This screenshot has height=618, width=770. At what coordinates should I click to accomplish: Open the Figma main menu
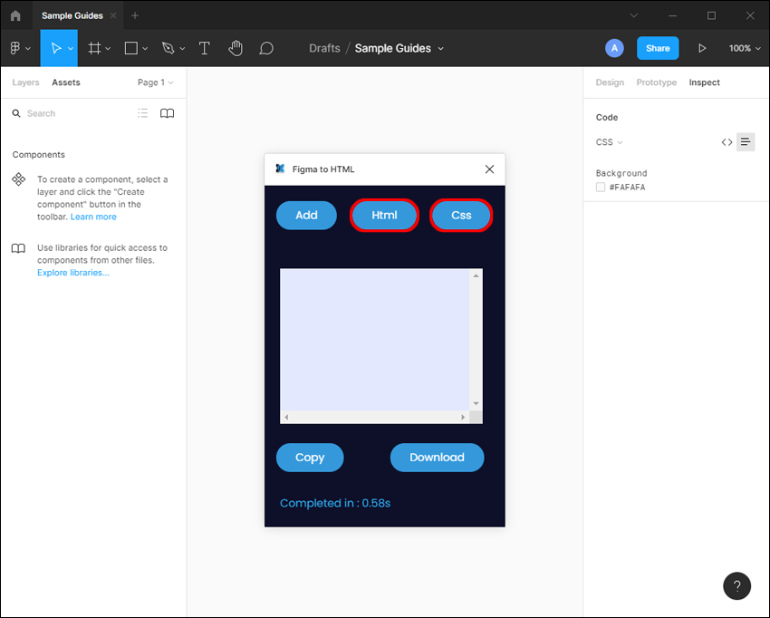tap(16, 48)
